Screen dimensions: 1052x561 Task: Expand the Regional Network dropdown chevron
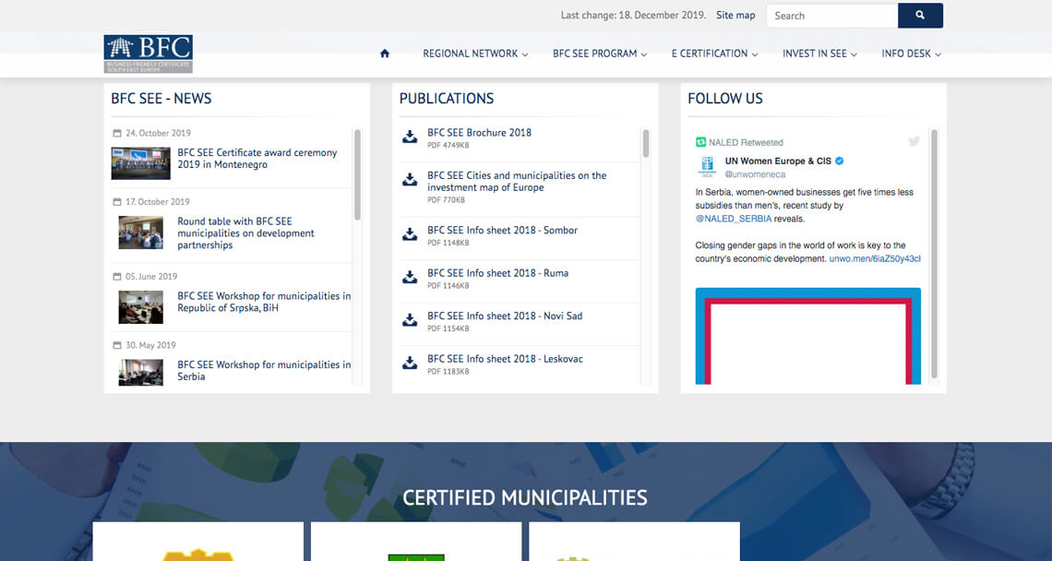pyautogui.click(x=525, y=54)
